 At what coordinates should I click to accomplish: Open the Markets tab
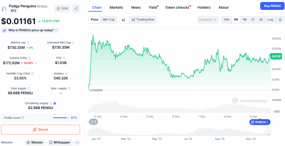point(116,7)
